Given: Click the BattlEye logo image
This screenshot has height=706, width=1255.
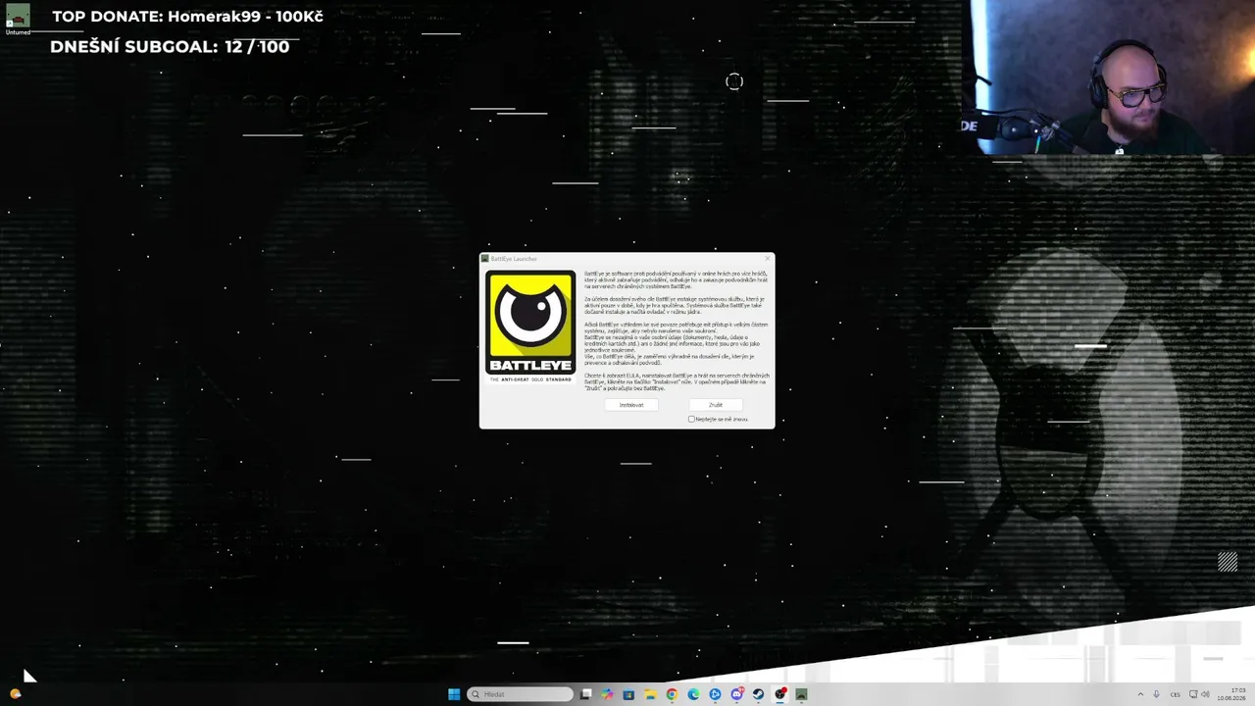Looking at the screenshot, I should click(530, 327).
